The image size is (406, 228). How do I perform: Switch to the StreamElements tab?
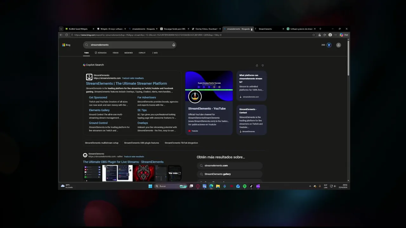click(x=269, y=29)
